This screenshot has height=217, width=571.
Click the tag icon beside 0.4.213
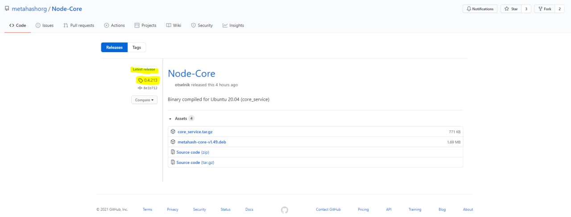coord(141,81)
